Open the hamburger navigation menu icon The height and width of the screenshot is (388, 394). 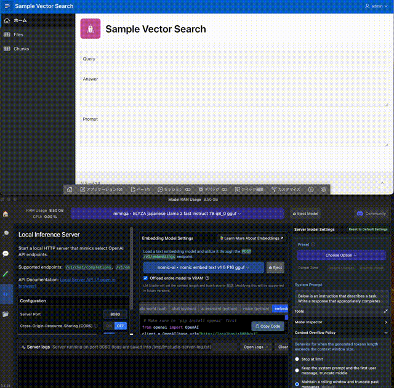pos(7,6)
